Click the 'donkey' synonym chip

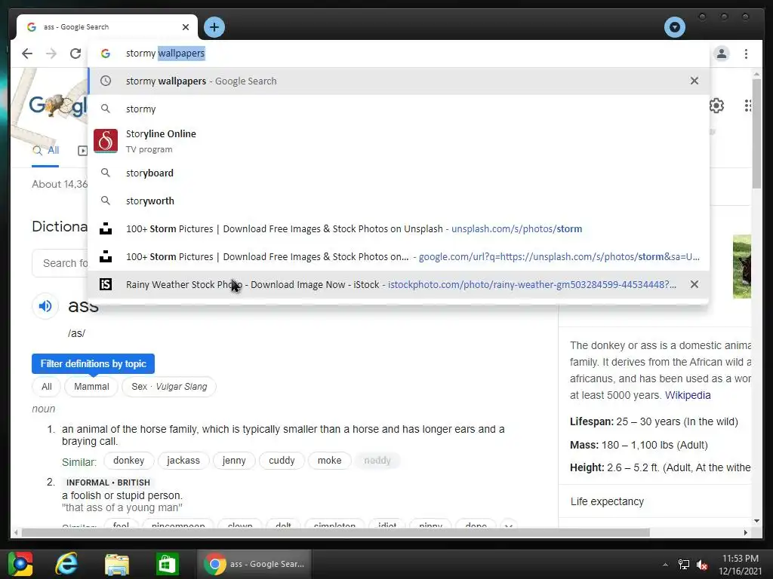pos(128,461)
